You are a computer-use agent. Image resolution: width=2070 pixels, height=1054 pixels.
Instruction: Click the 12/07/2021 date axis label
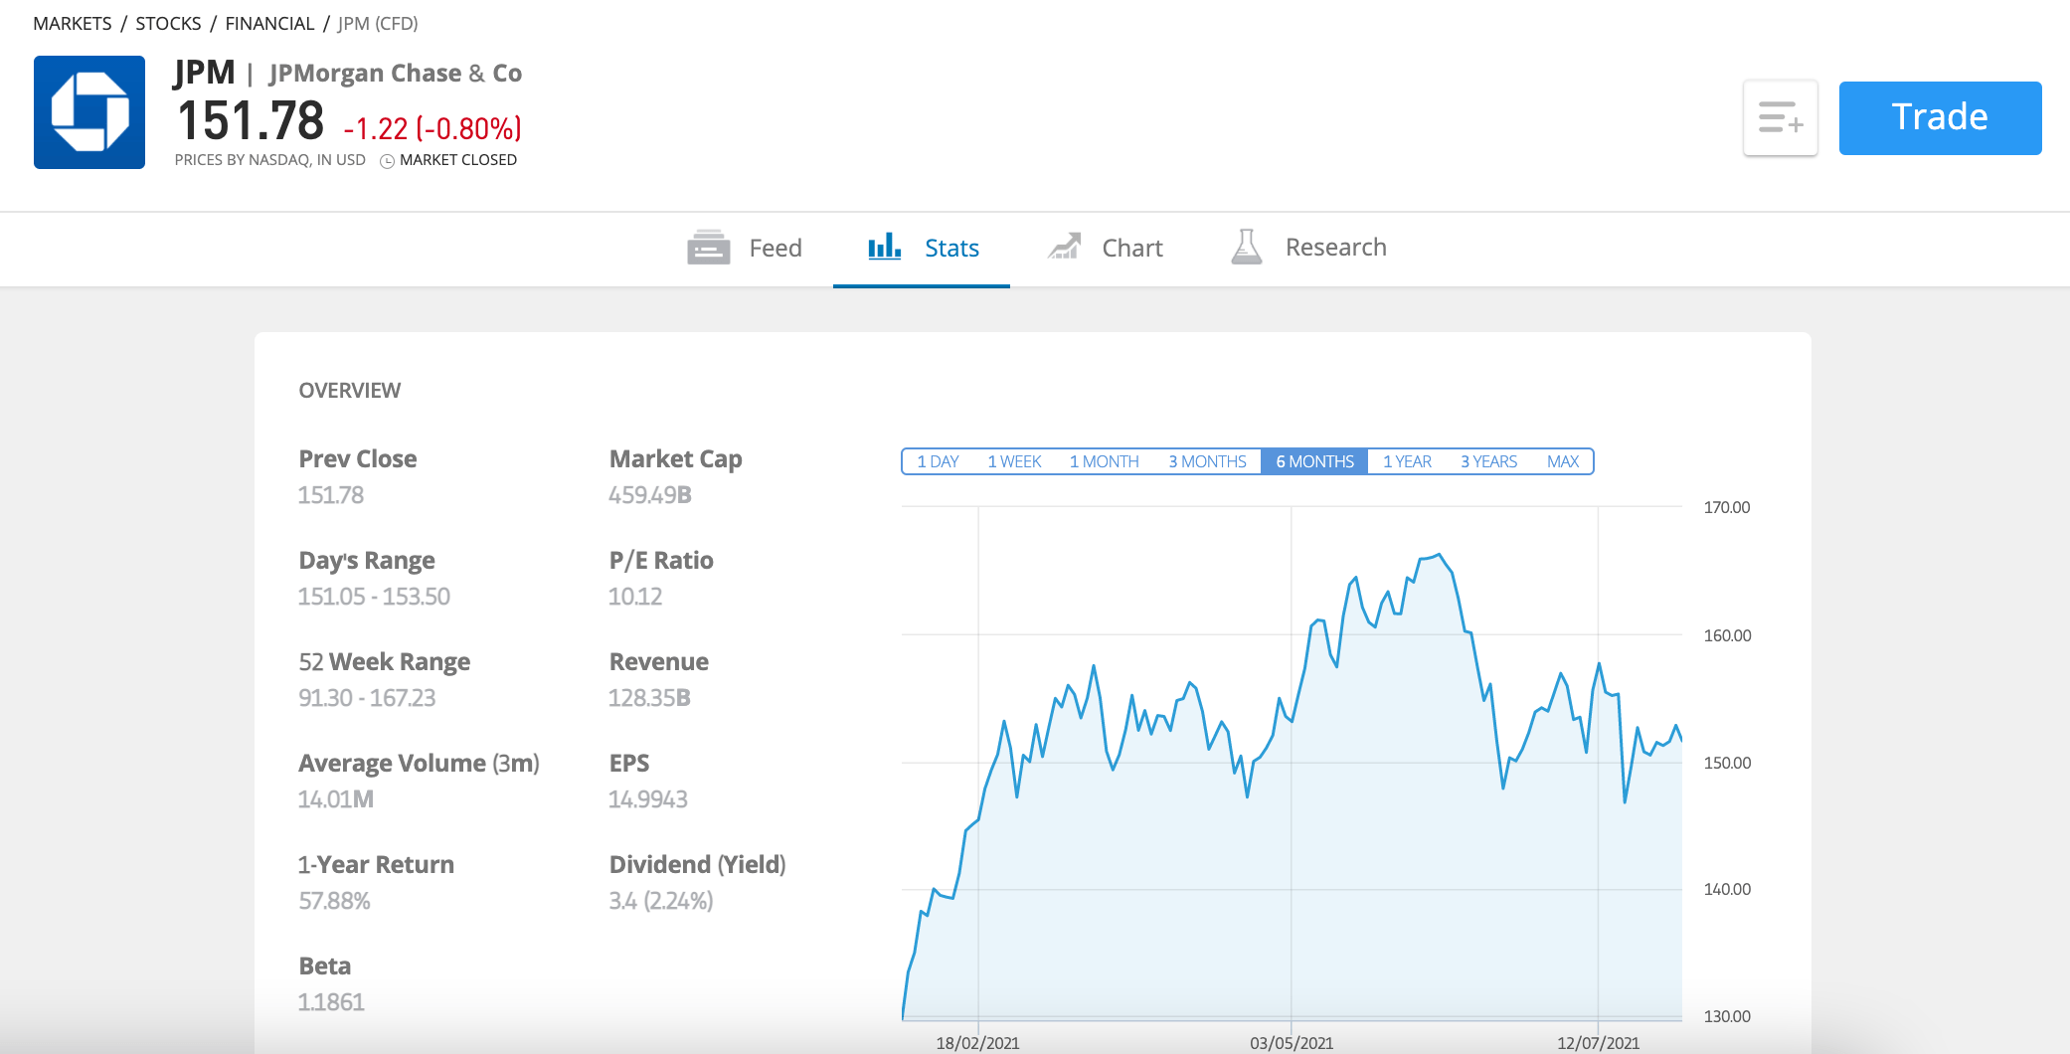click(x=1598, y=1043)
